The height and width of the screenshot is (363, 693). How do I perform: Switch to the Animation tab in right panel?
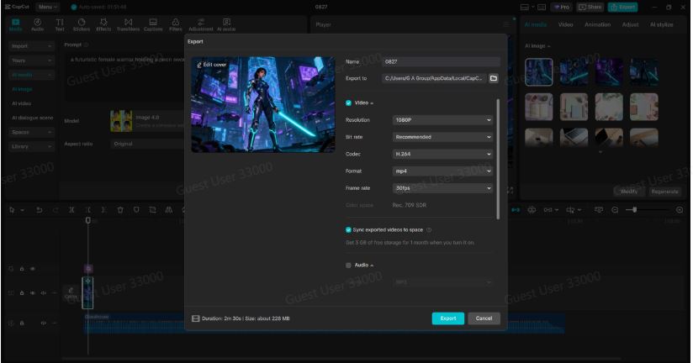coord(597,24)
